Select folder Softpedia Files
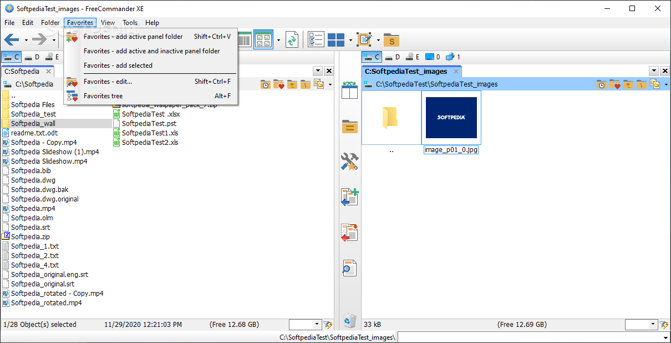Screen dimensions: 671x343 point(33,104)
